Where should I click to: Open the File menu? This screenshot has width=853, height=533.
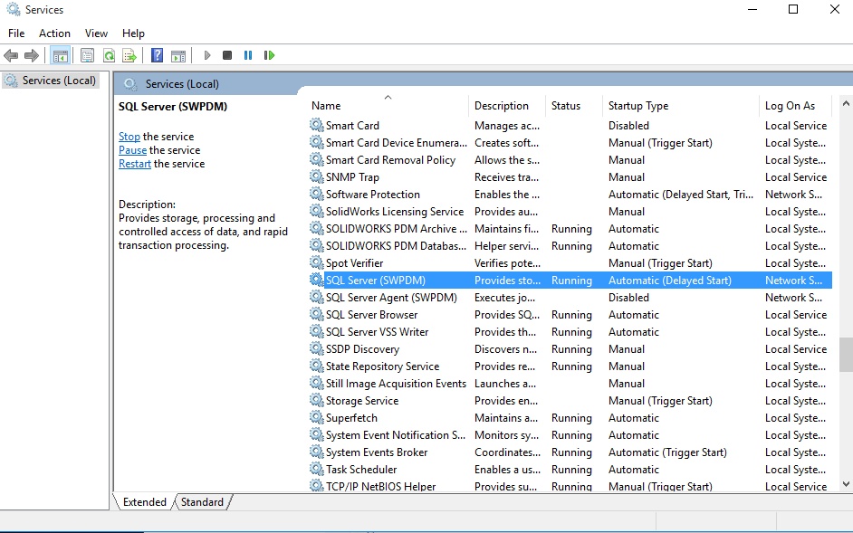[16, 33]
